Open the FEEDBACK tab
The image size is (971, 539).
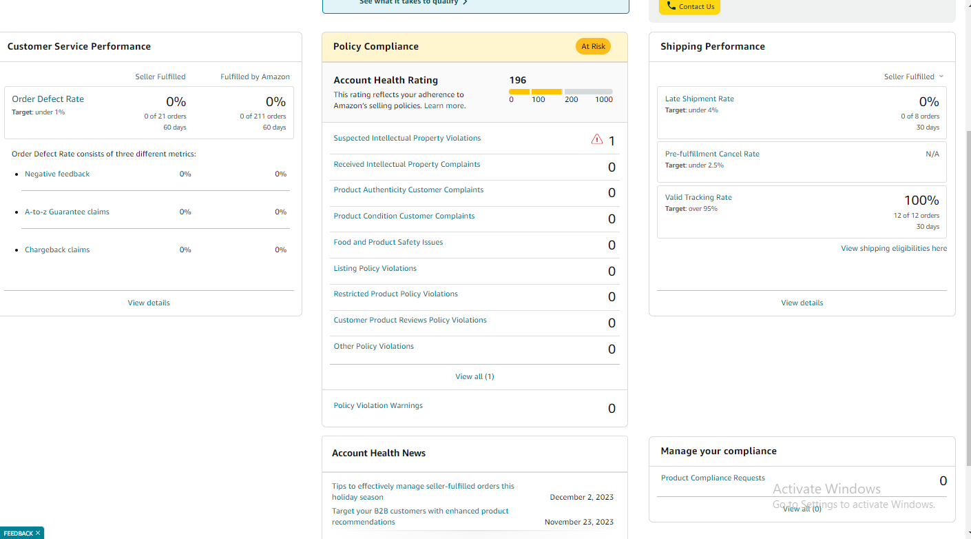pyautogui.click(x=19, y=533)
